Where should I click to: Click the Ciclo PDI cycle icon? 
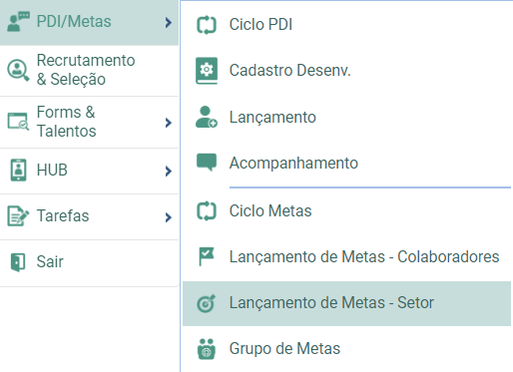click(x=207, y=25)
